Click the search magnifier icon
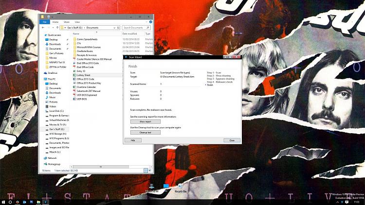The height and width of the screenshot is (205, 365). coord(148,28)
